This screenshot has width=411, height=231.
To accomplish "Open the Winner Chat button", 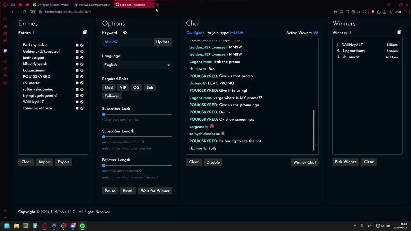I will [305, 162].
